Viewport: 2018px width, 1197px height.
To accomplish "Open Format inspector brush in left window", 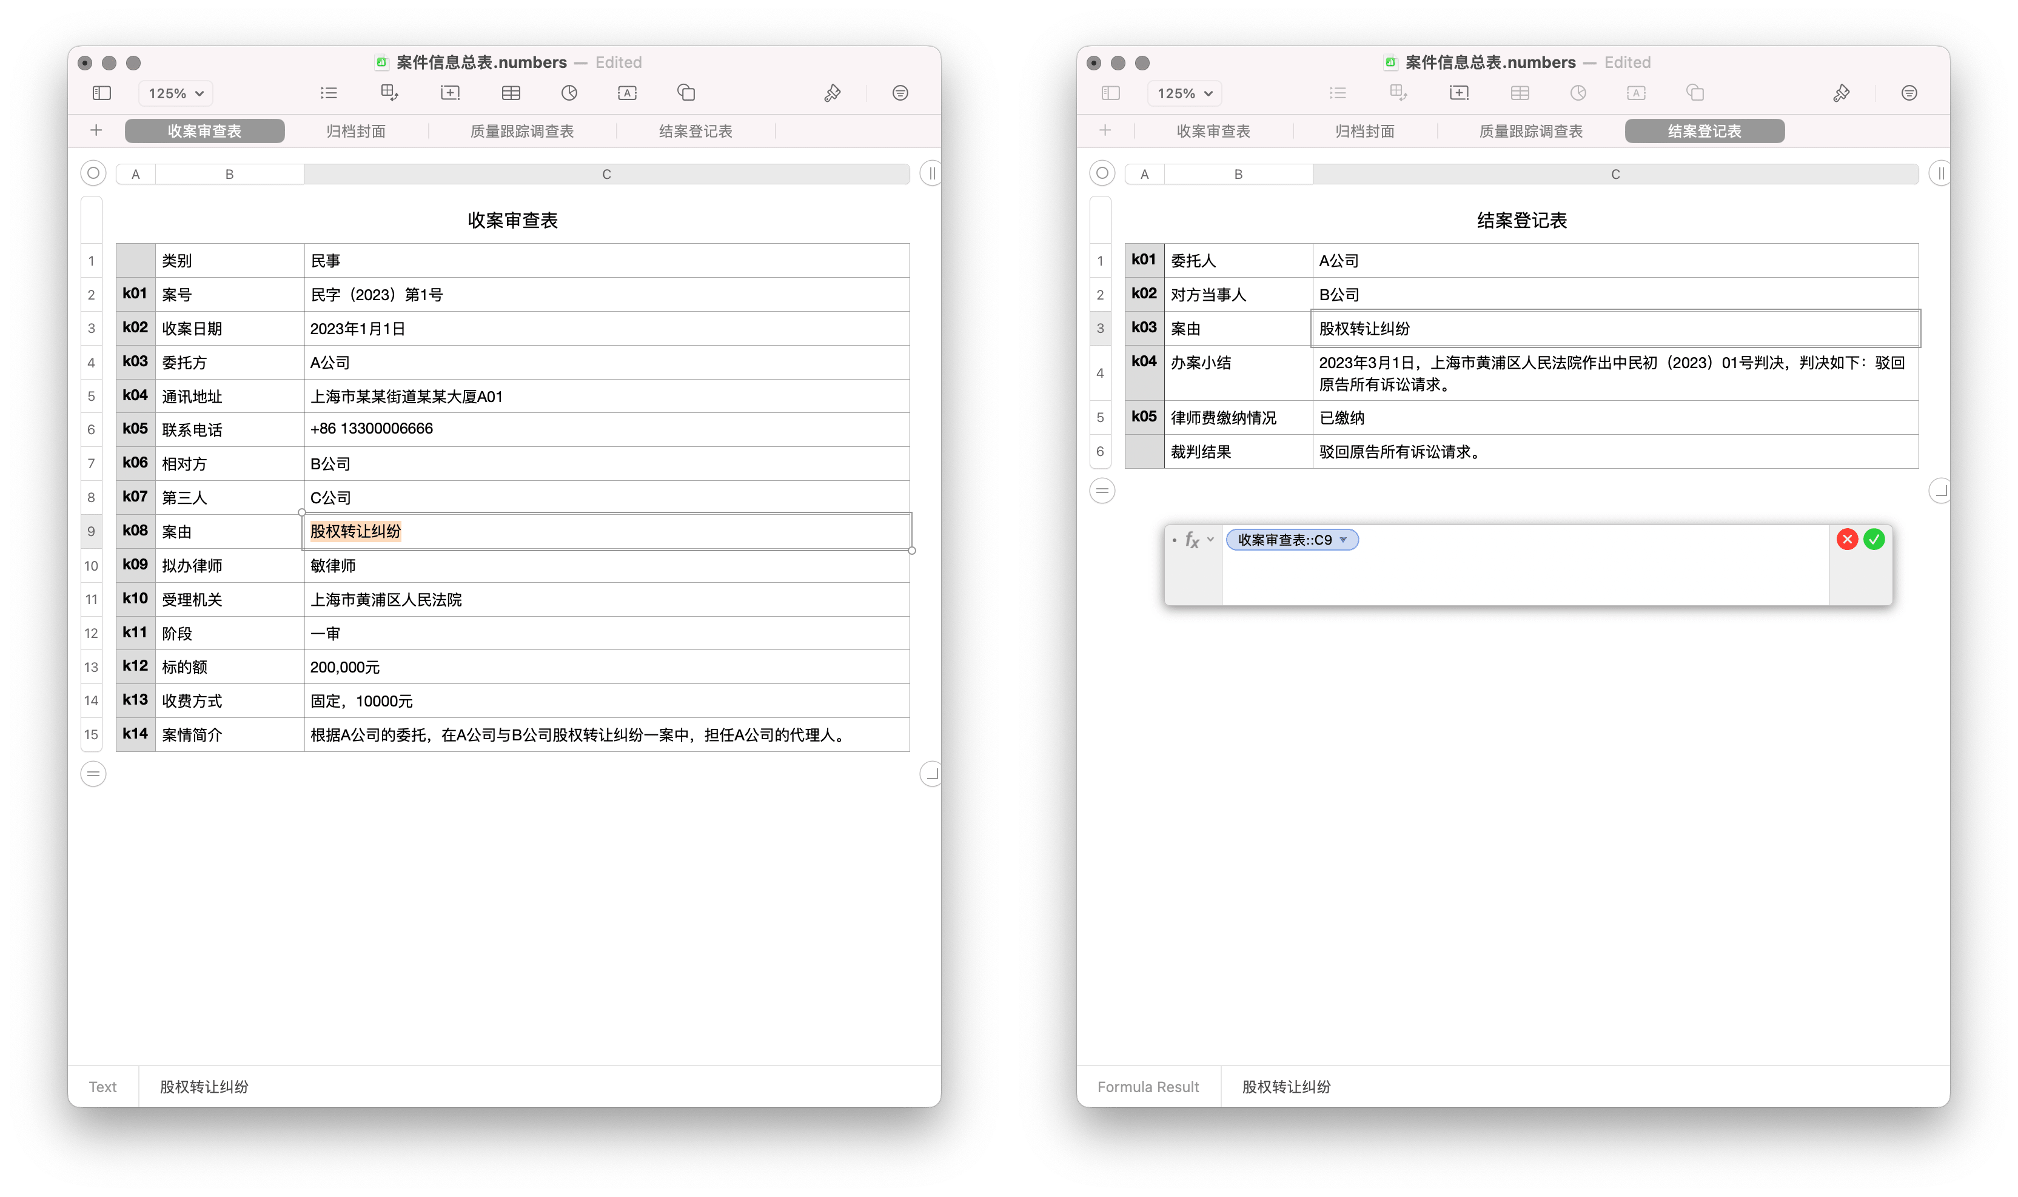I will [833, 93].
